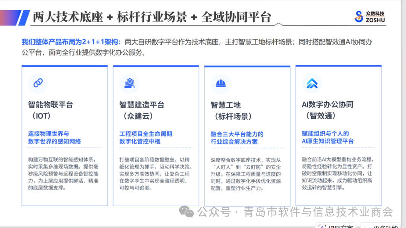
Task: Click the blue slanted stripe beside the title
Action: click(24, 18)
